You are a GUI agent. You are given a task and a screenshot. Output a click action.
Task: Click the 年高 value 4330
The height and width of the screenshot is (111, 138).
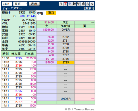pos(22,45)
